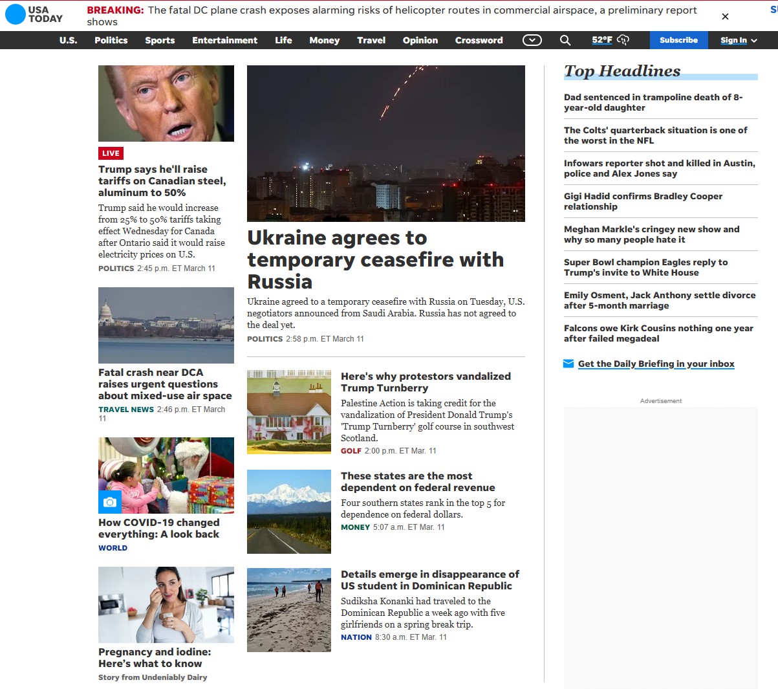Click the USA TODAY logo
The width and height of the screenshot is (778, 689).
pos(34,14)
